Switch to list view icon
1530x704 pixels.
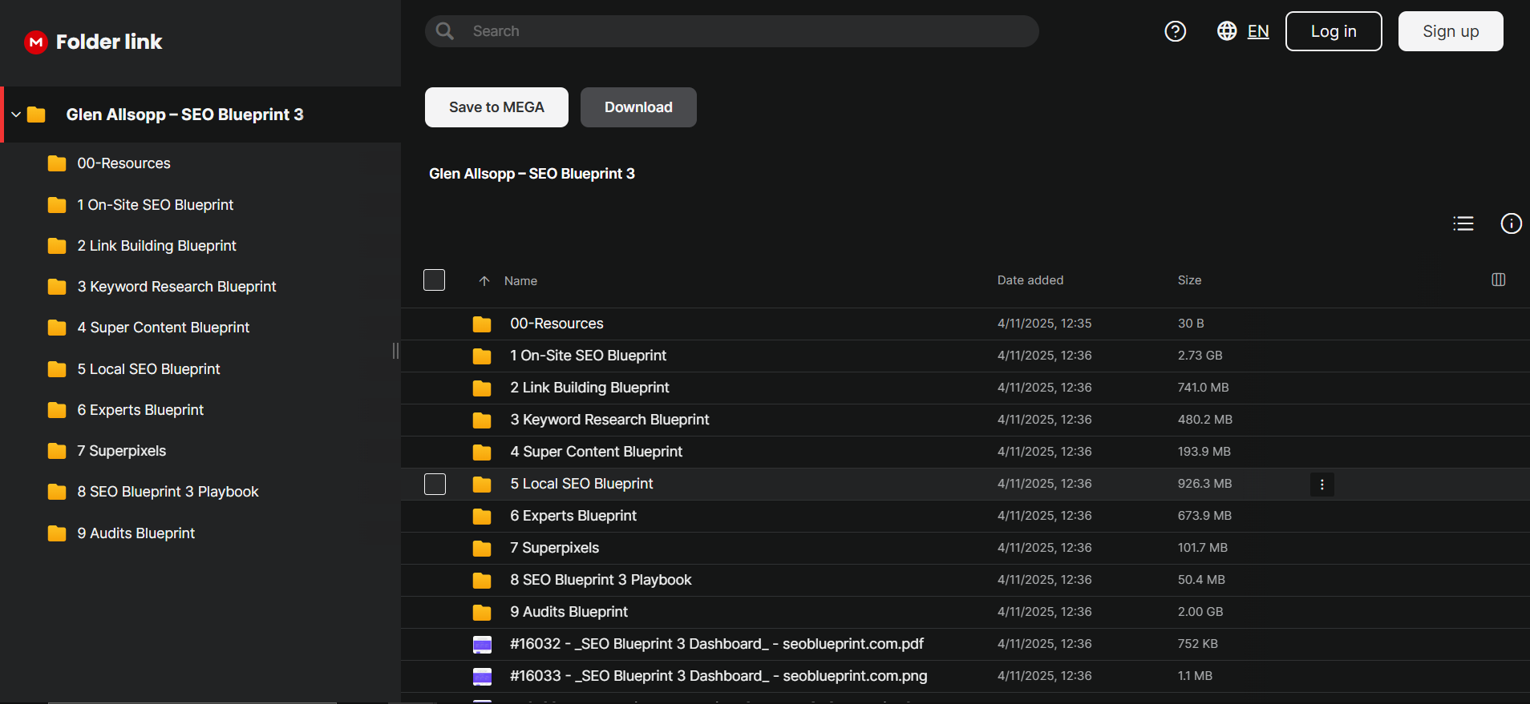(x=1463, y=223)
